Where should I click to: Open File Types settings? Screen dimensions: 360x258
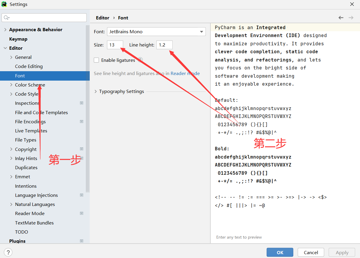click(x=26, y=140)
